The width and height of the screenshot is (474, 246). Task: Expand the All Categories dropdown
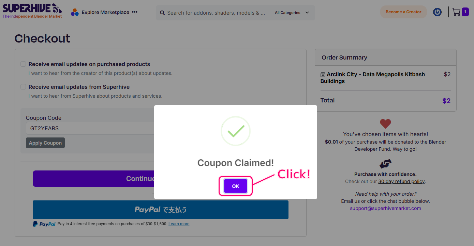click(292, 13)
